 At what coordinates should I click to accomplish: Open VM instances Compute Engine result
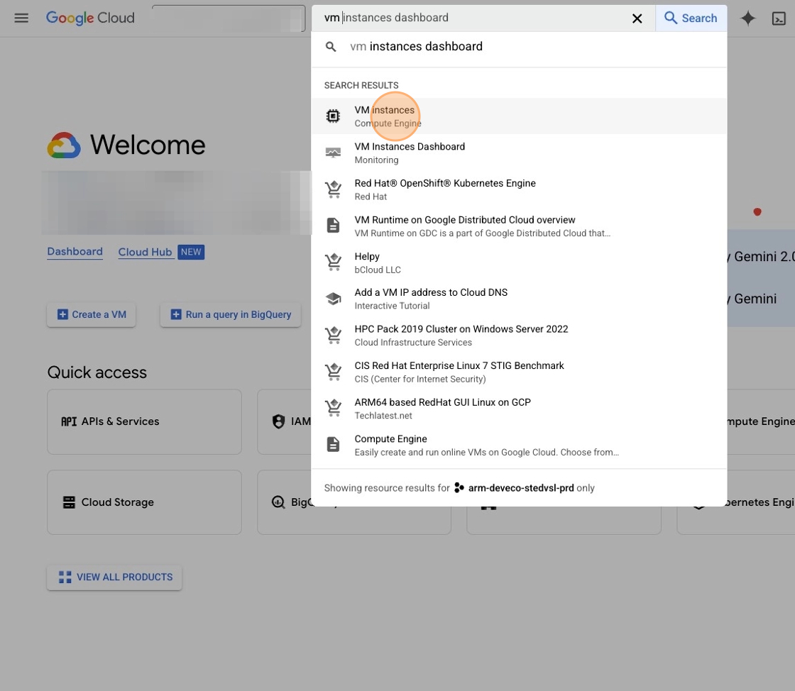pyautogui.click(x=519, y=116)
